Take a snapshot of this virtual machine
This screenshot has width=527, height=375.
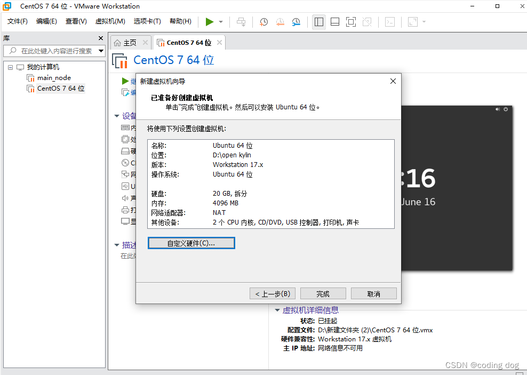[263, 22]
